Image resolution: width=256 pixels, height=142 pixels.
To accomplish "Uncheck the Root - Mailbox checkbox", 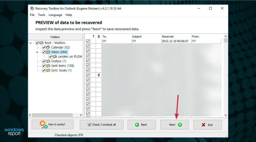I will coord(37,43).
